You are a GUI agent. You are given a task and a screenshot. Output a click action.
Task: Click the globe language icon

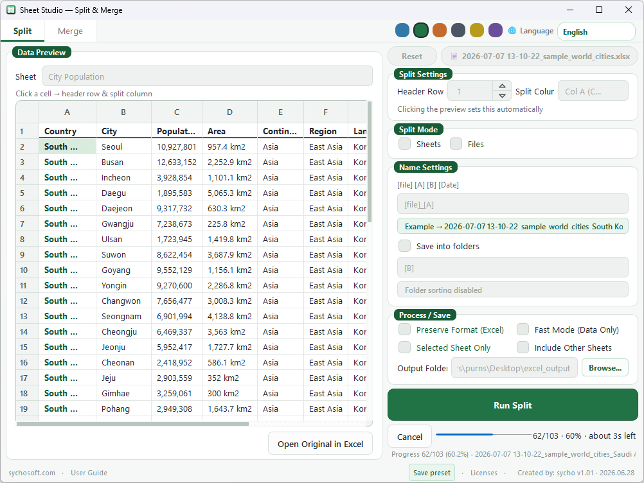[512, 31]
